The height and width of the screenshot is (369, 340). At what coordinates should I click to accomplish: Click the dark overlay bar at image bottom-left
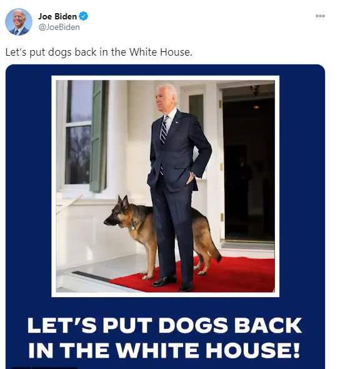(44, 368)
